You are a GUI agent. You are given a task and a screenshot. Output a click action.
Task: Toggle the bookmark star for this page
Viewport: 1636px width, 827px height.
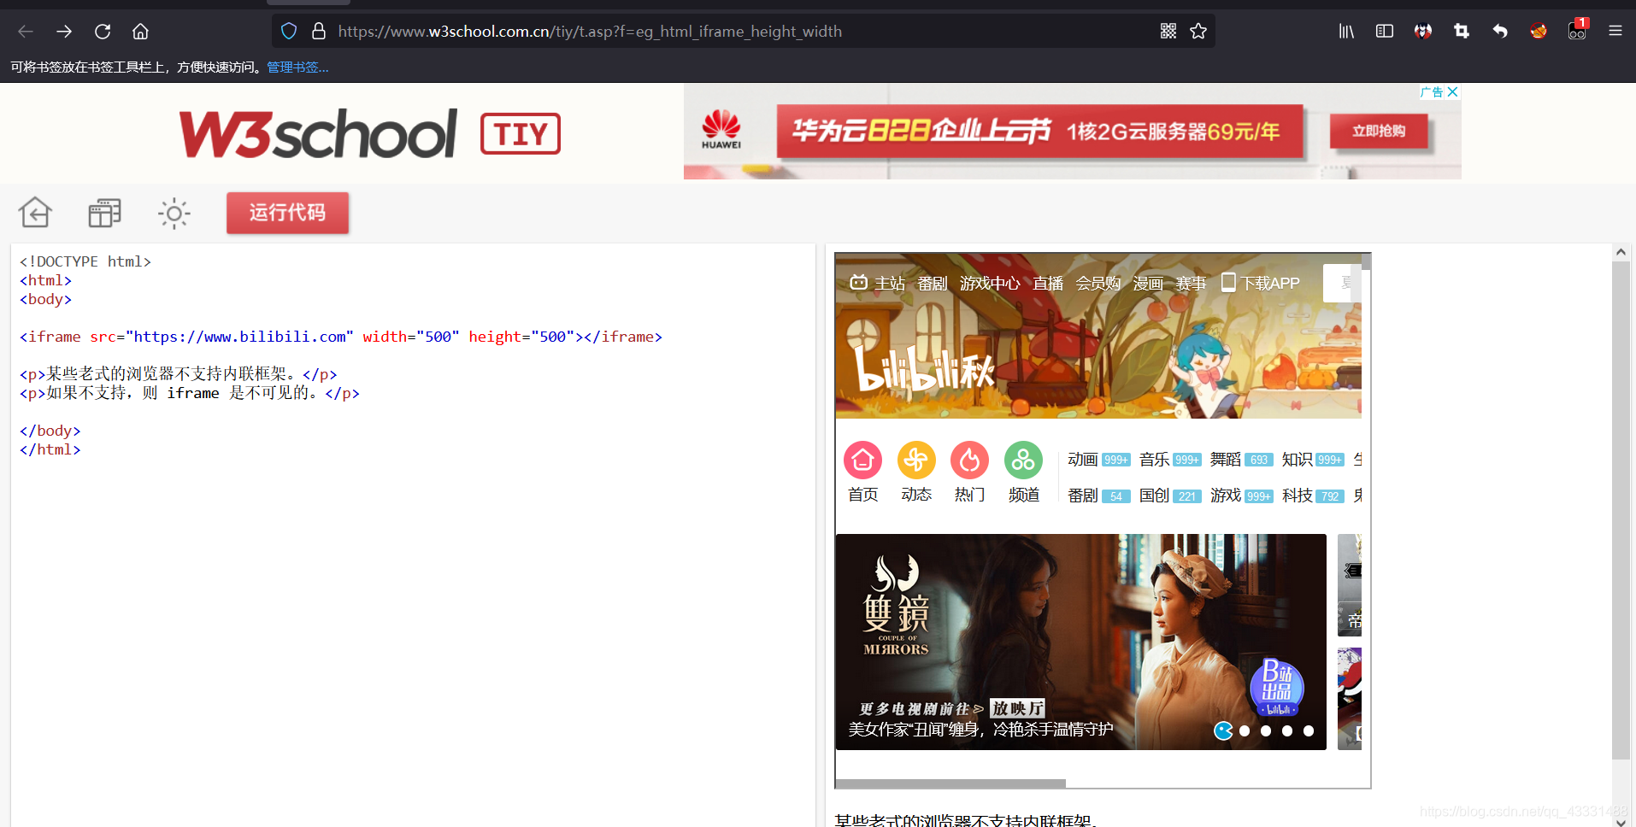tap(1198, 31)
